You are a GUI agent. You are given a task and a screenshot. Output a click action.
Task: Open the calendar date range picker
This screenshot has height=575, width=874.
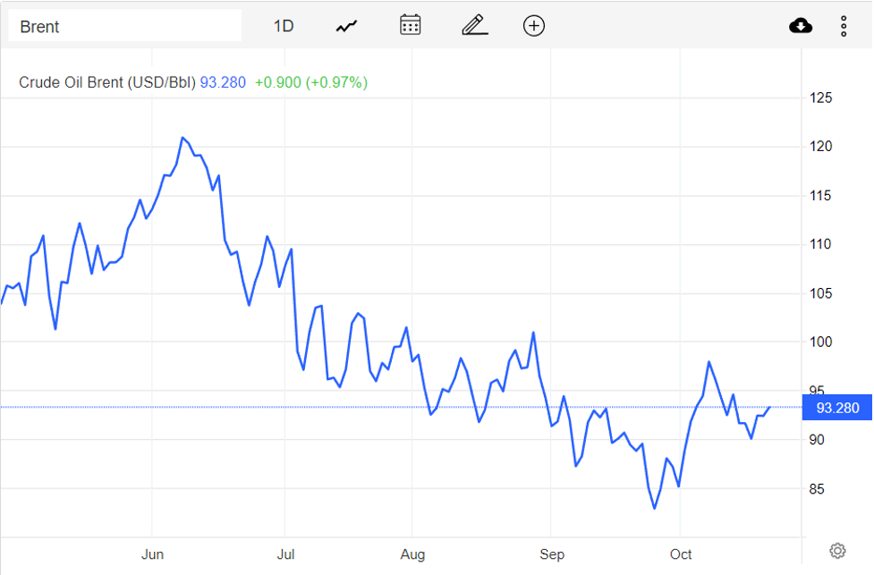pyautogui.click(x=410, y=25)
